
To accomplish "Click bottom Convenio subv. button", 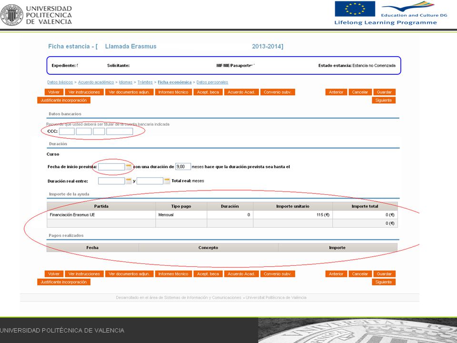I will (278, 274).
